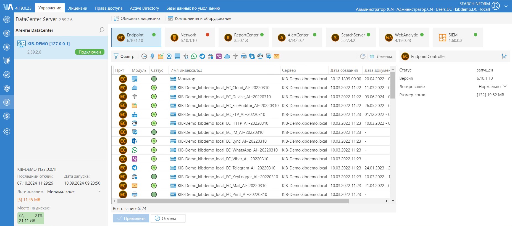Click the Отмена button

tap(168, 218)
